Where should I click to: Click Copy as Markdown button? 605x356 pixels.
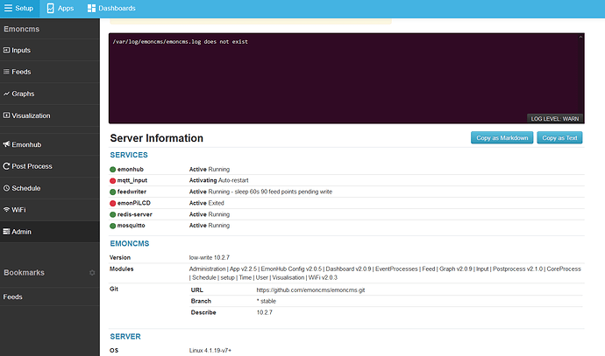click(502, 138)
